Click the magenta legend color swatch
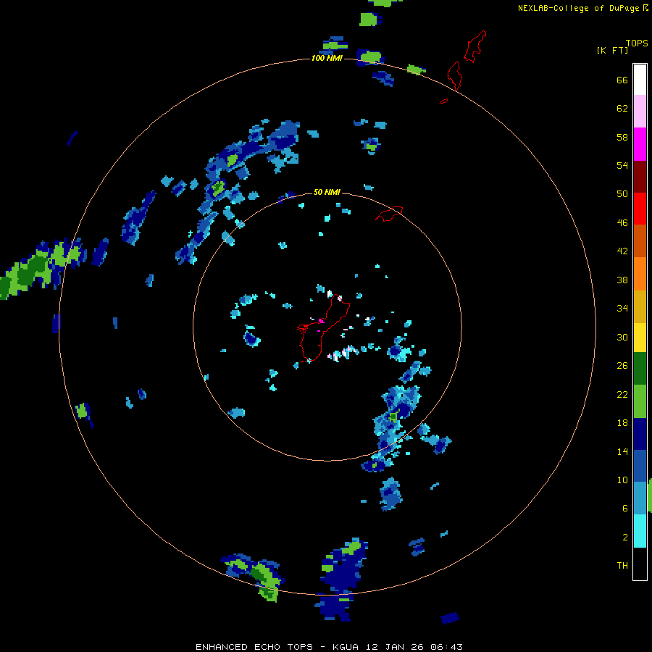652x652 pixels. (x=640, y=144)
